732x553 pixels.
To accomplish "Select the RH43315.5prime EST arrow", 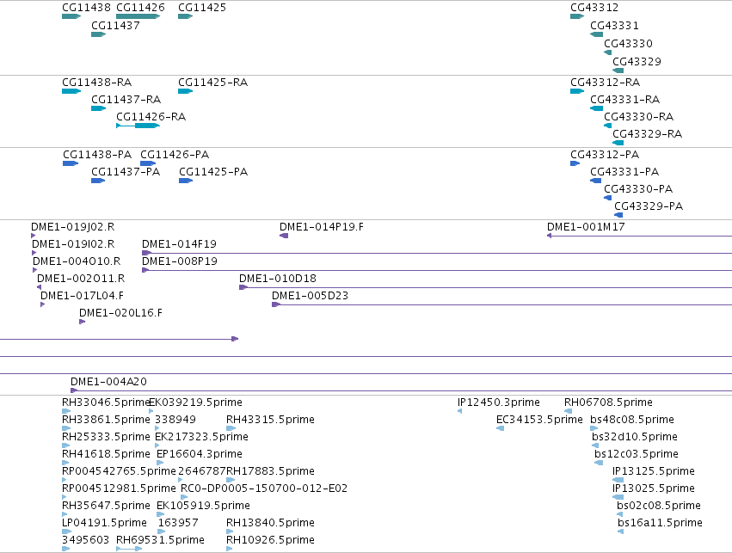I will (231, 428).
